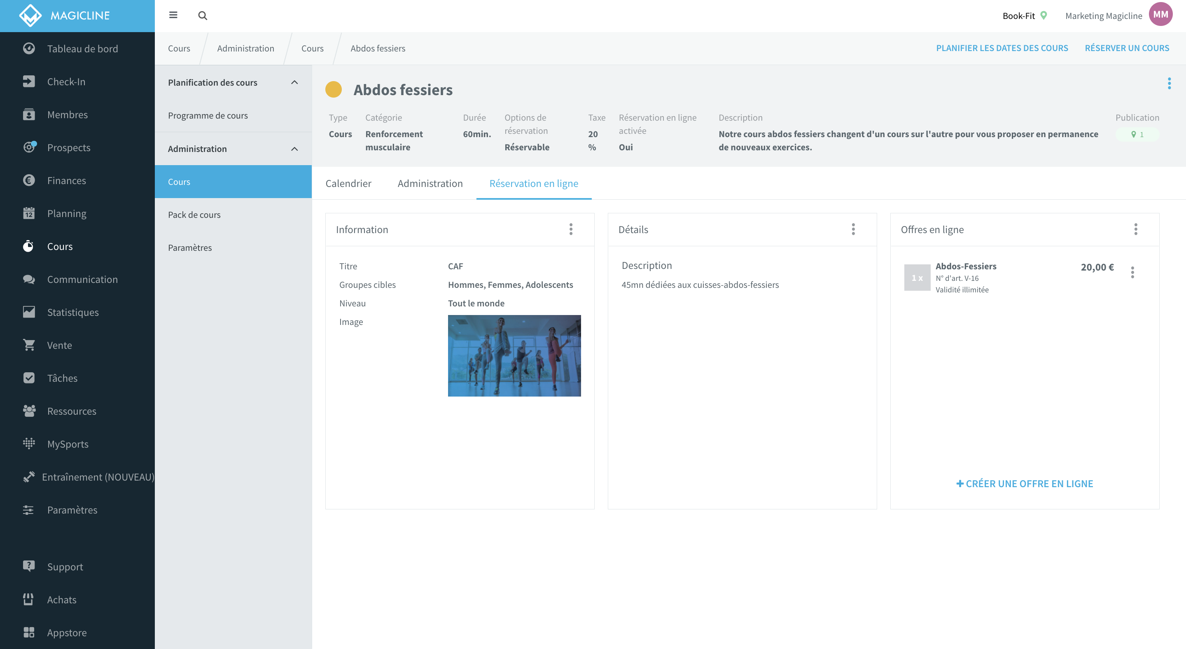Open options for Abdos-Fessiers offer
Screen dimensions: 1186x649
point(1132,272)
